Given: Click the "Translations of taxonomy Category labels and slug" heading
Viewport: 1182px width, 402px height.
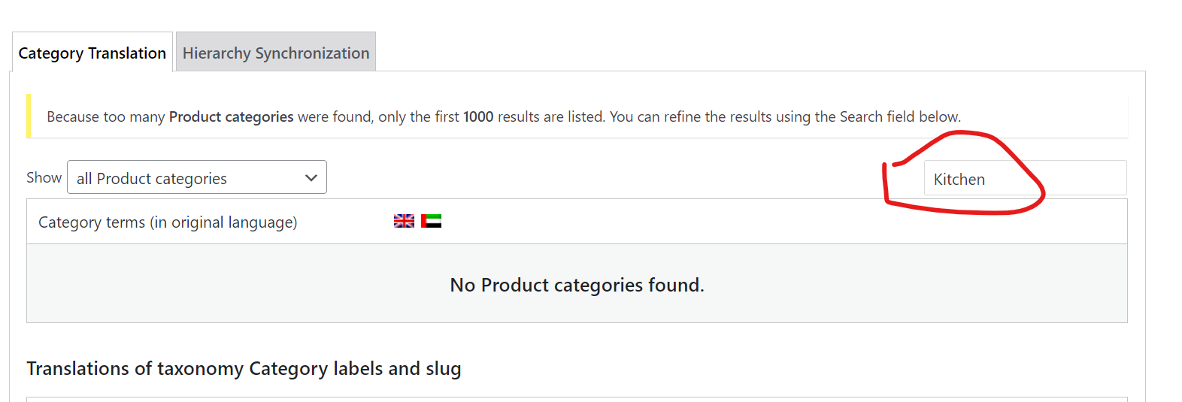Looking at the screenshot, I should click(244, 368).
